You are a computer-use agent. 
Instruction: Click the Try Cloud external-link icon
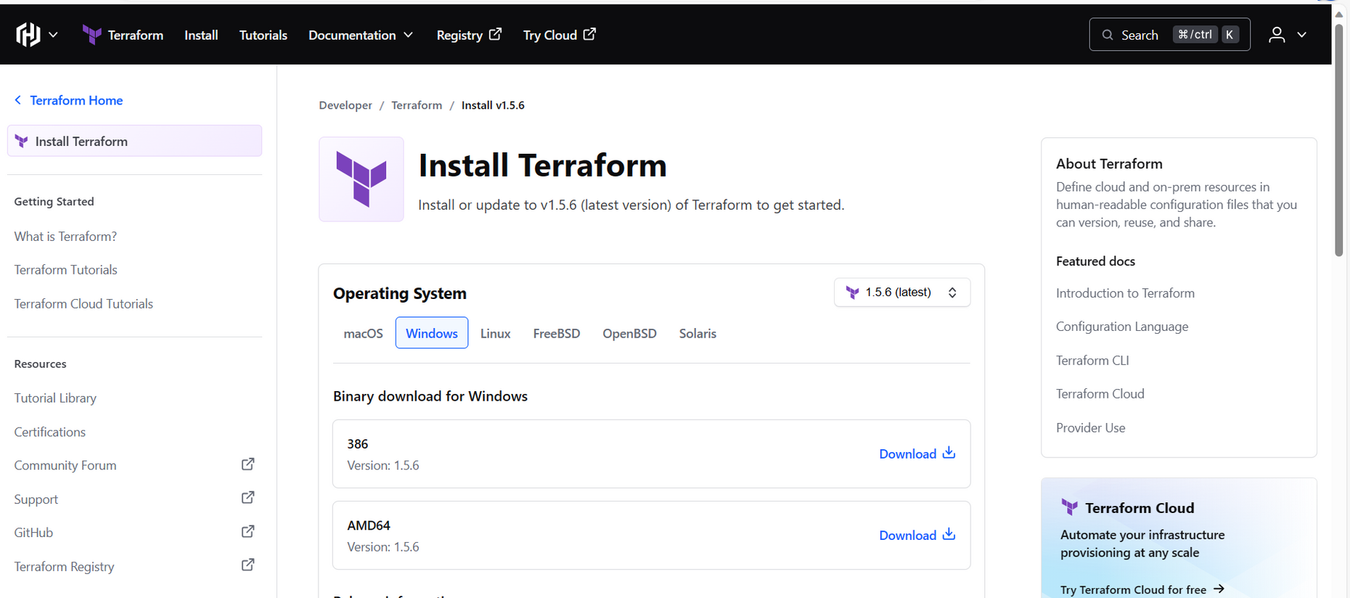589,34
